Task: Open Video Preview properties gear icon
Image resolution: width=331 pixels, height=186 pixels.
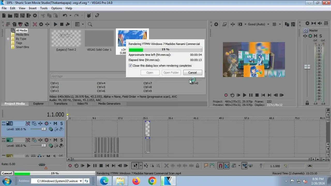Action: click(x=216, y=24)
